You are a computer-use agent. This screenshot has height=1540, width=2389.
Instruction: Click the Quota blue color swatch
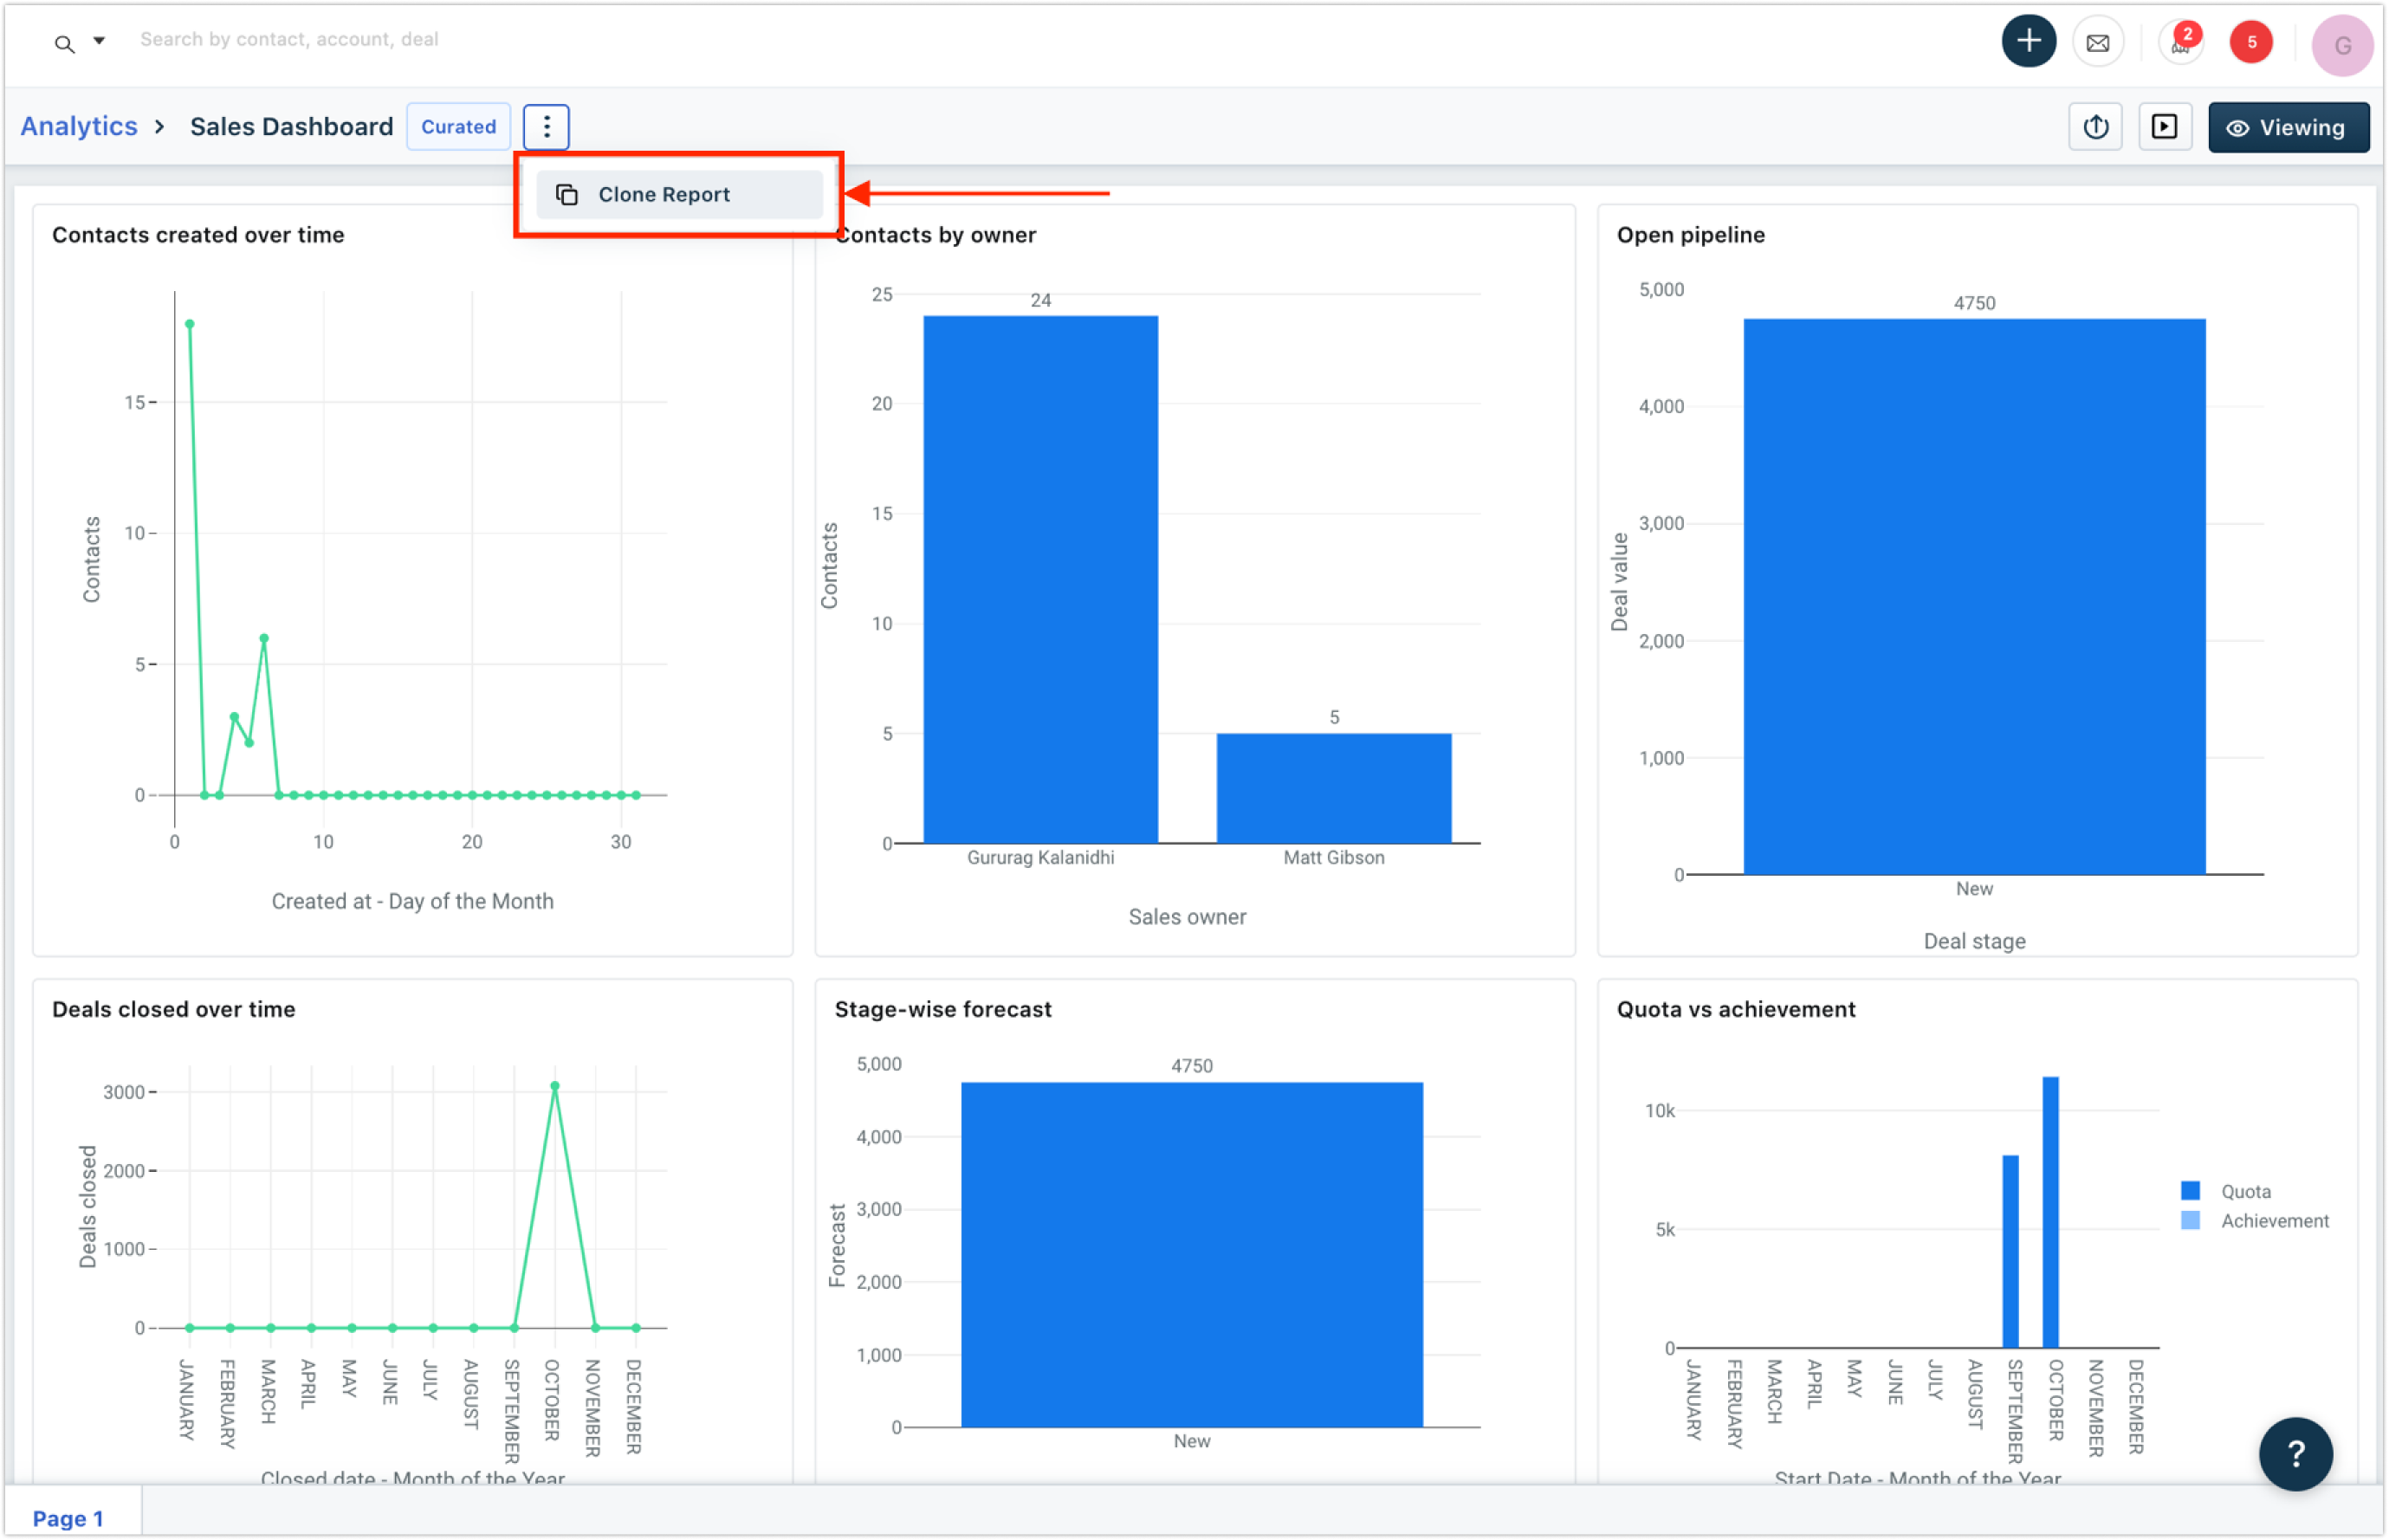tap(2190, 1190)
